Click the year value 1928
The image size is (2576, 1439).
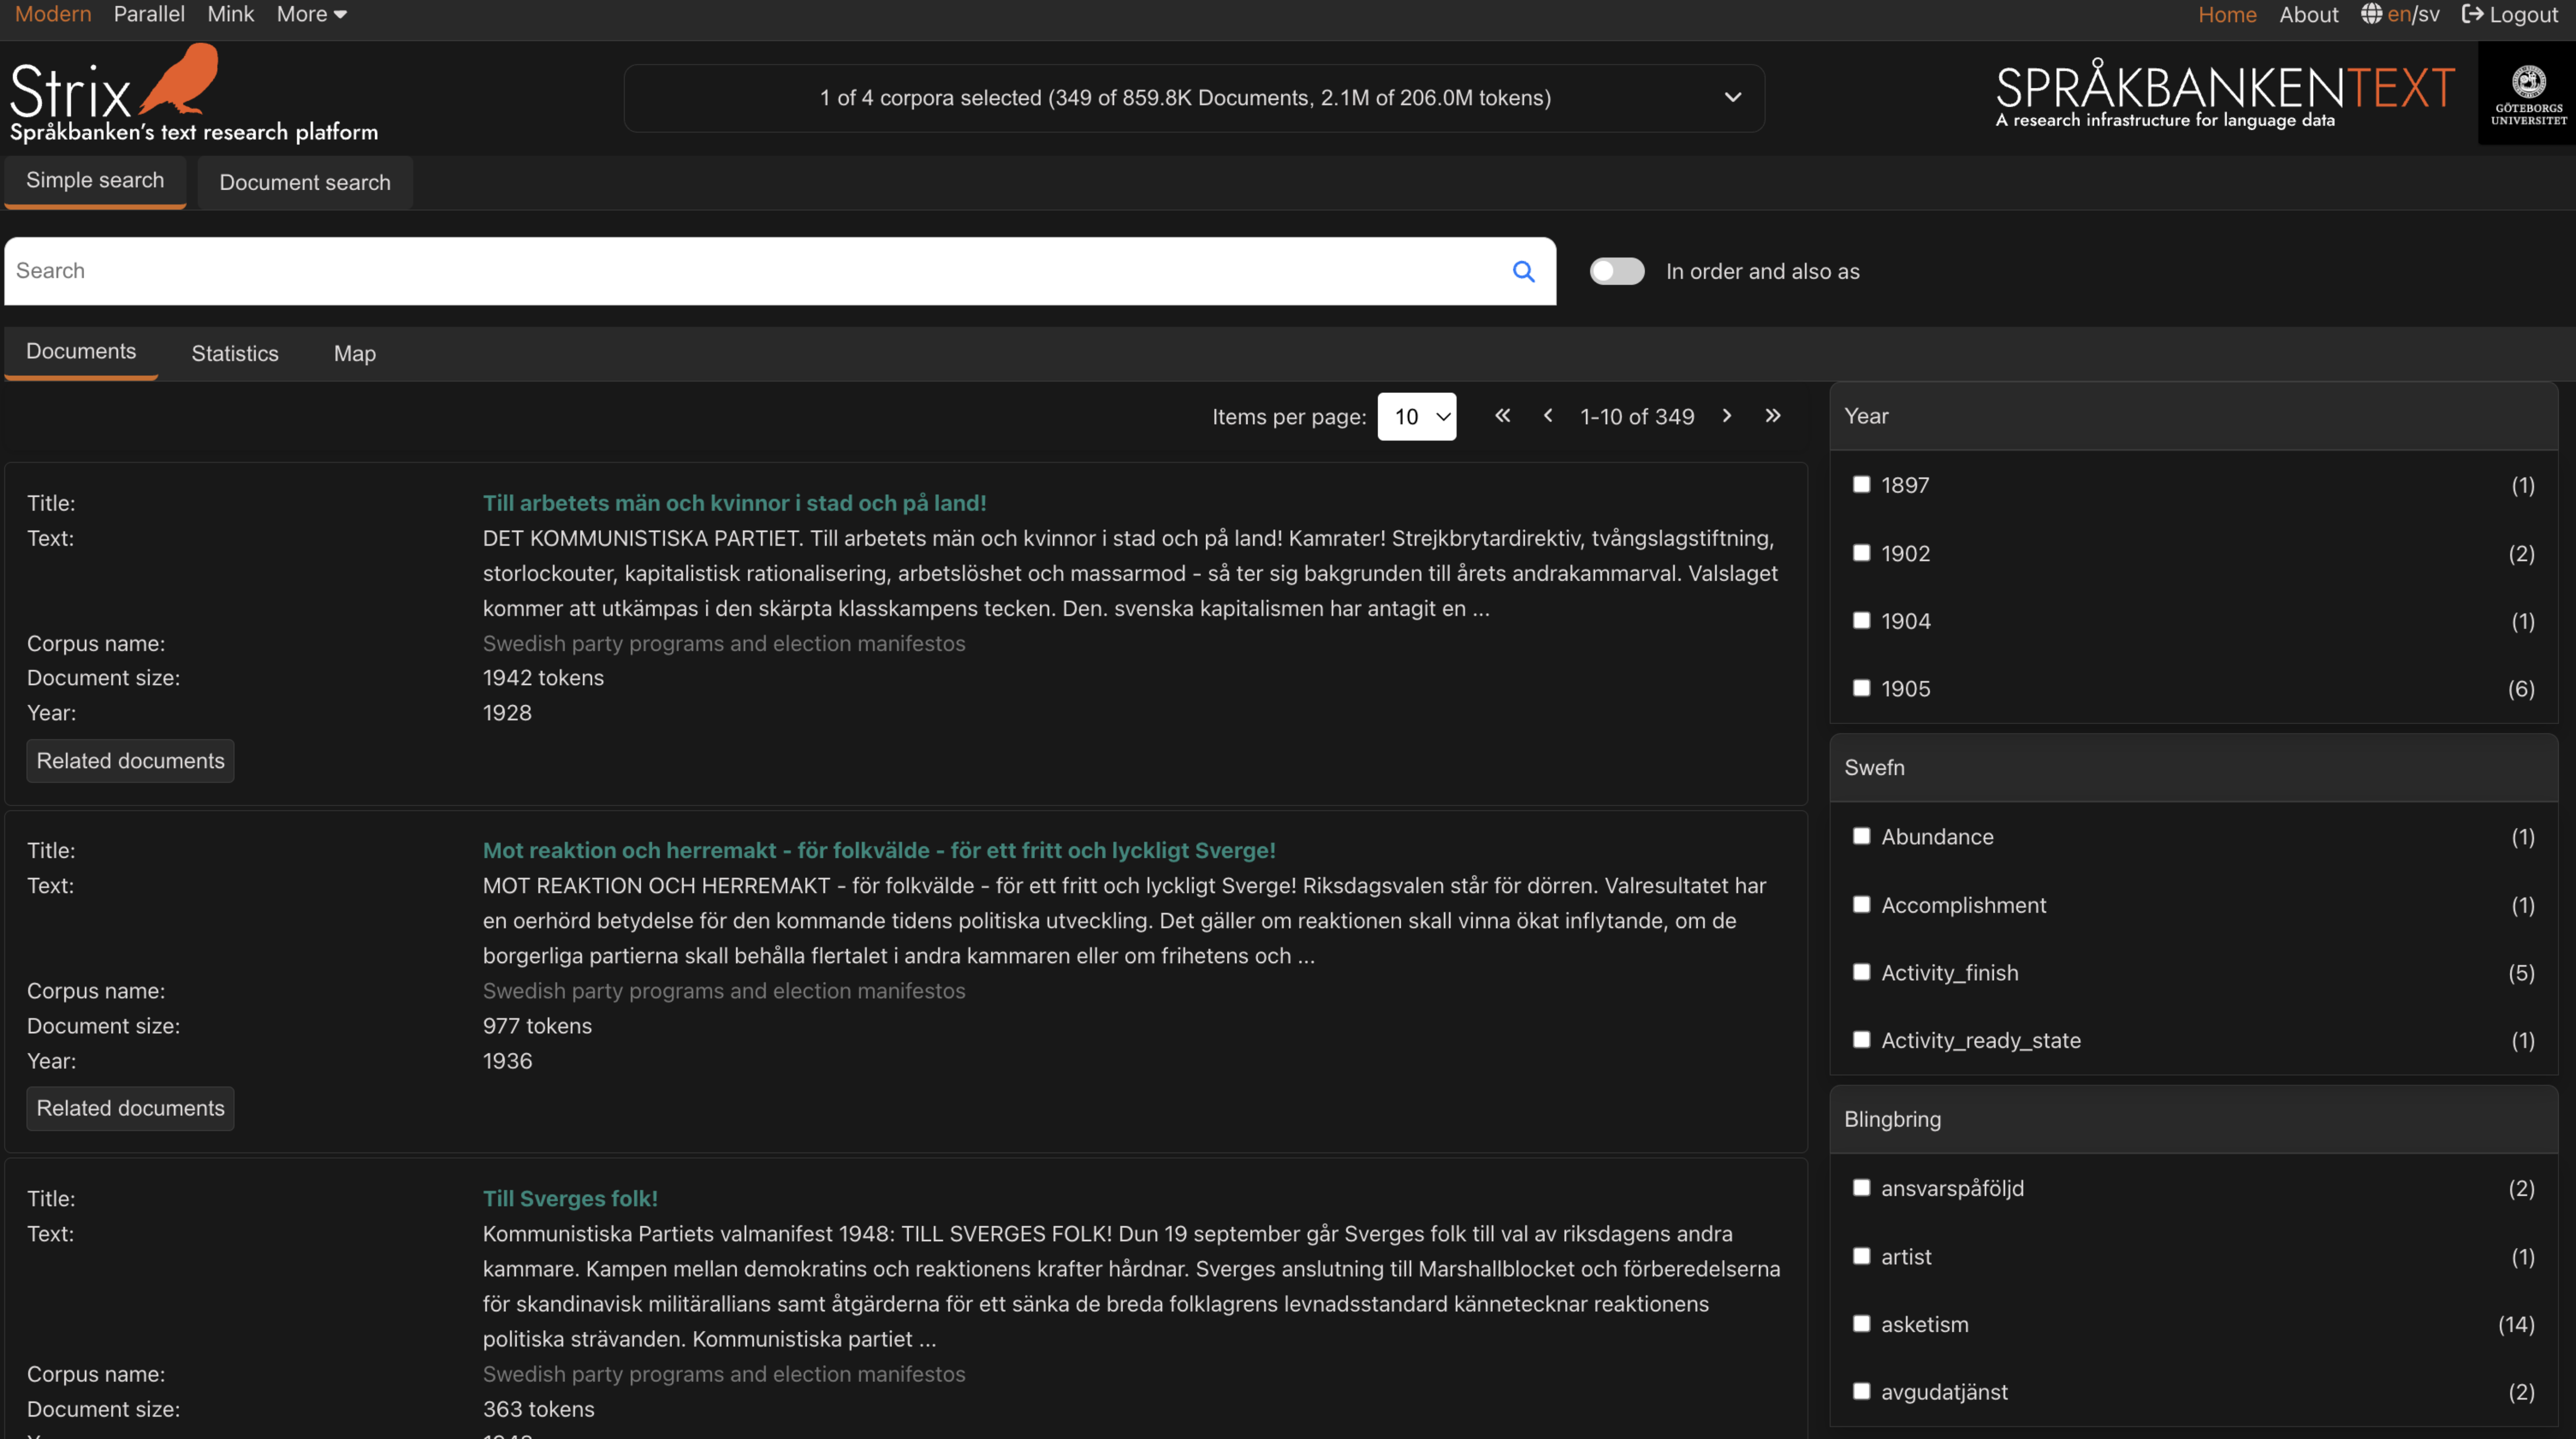pos(507,713)
